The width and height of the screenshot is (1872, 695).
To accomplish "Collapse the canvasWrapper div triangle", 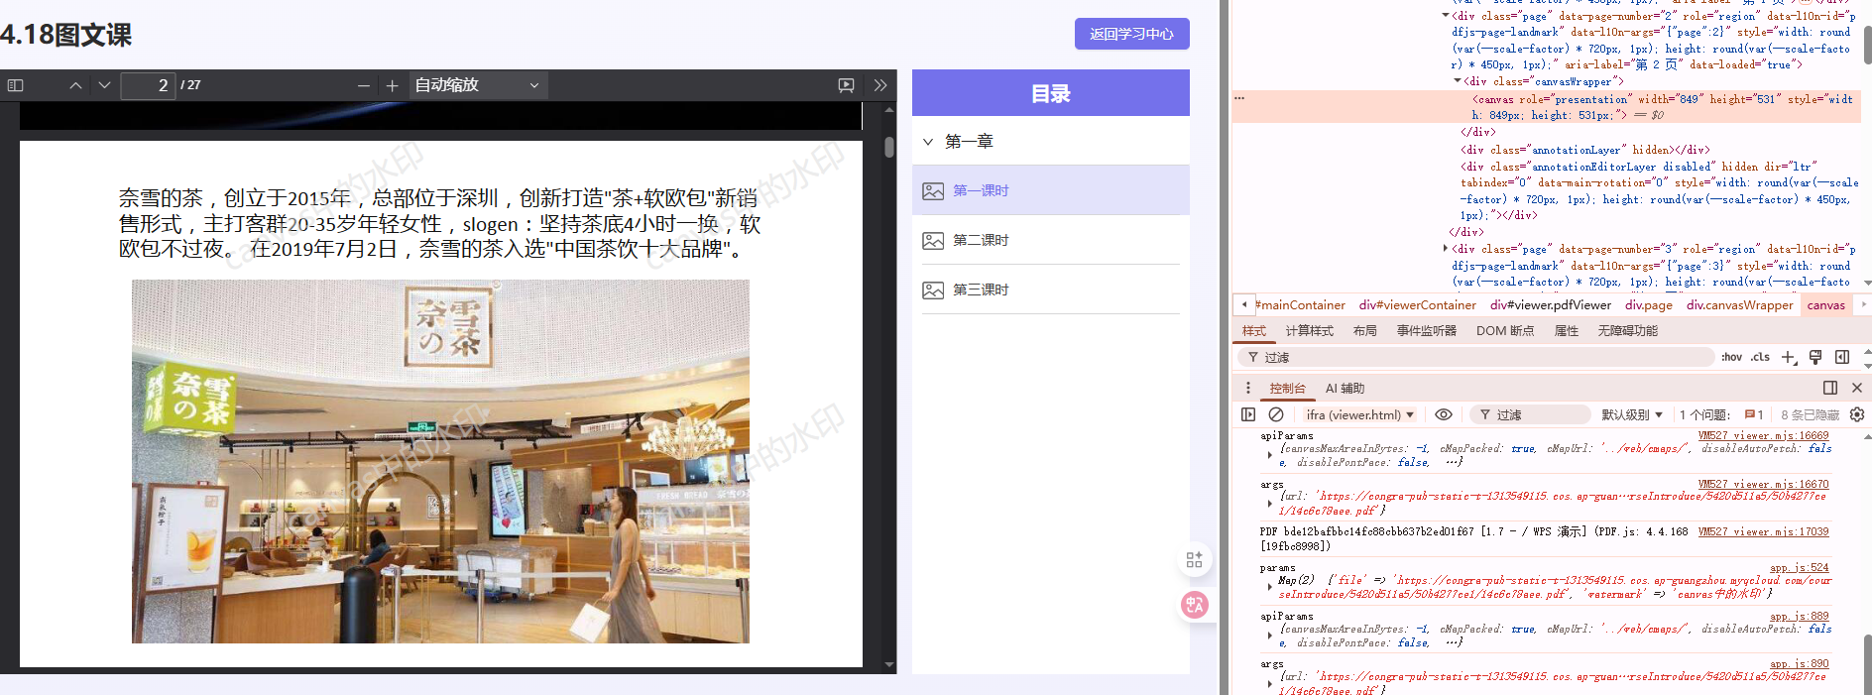I will pyautogui.click(x=1458, y=81).
